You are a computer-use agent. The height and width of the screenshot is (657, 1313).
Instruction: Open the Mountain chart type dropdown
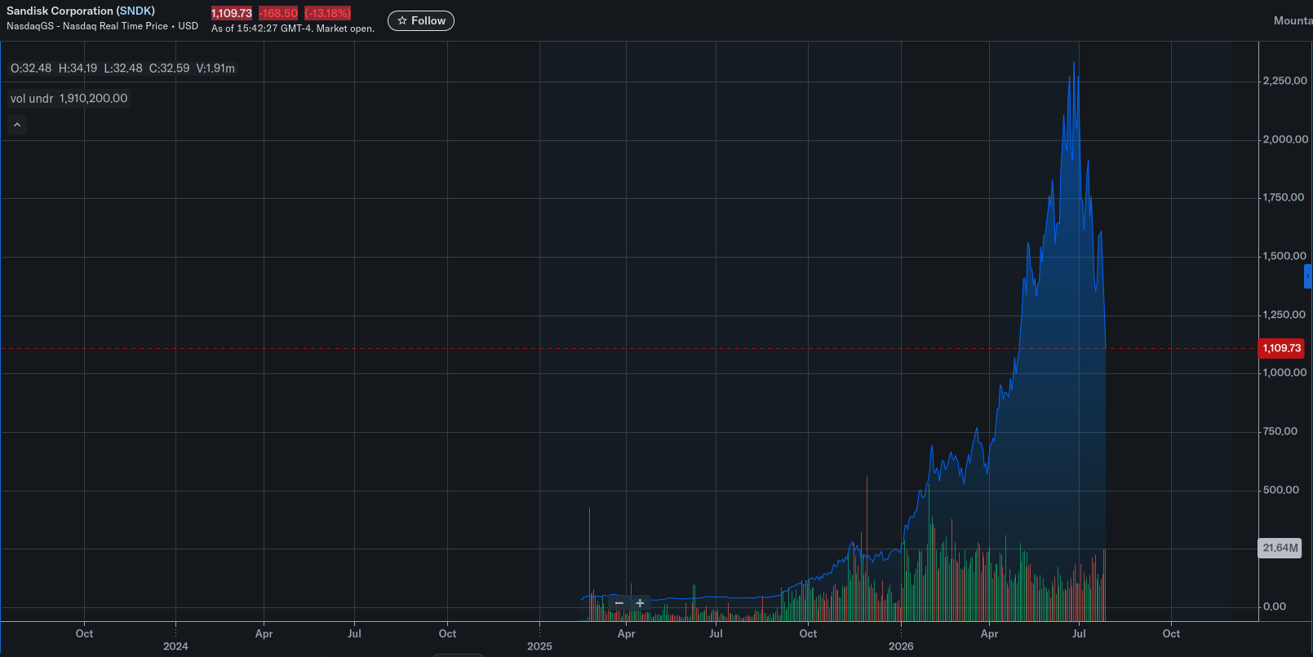click(1293, 20)
